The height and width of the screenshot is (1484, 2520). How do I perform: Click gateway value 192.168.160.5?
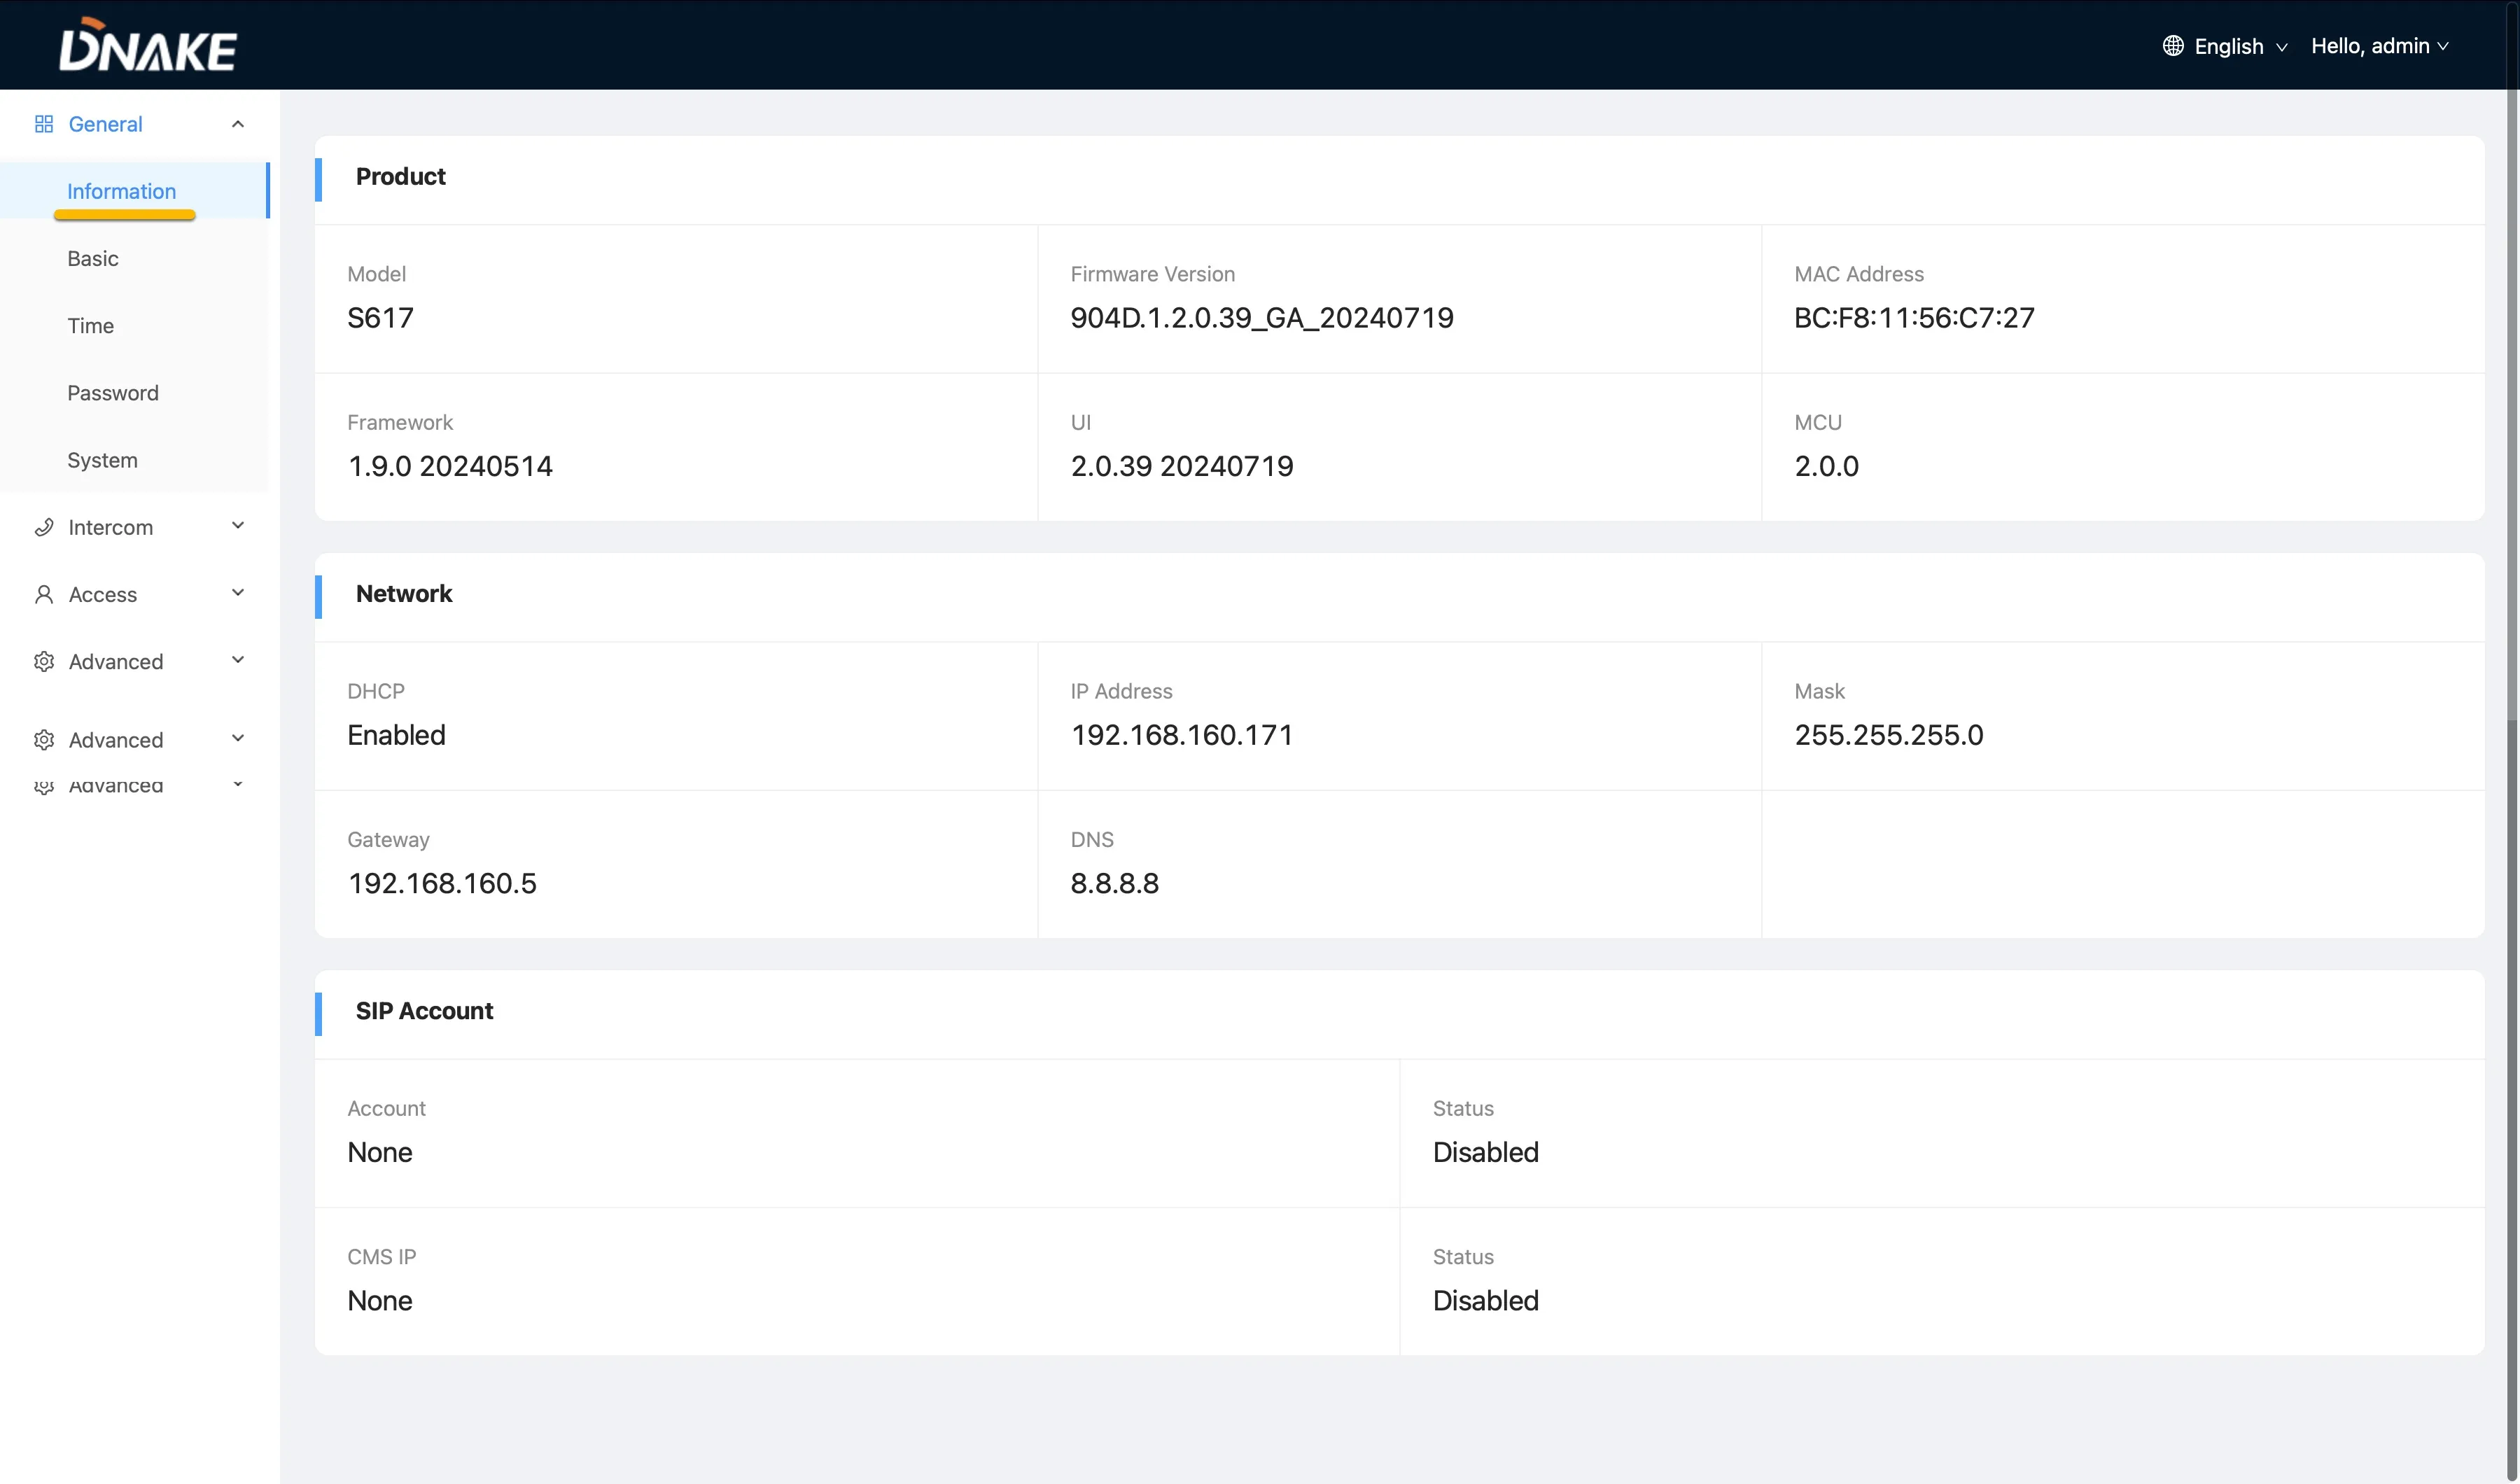pos(442,883)
